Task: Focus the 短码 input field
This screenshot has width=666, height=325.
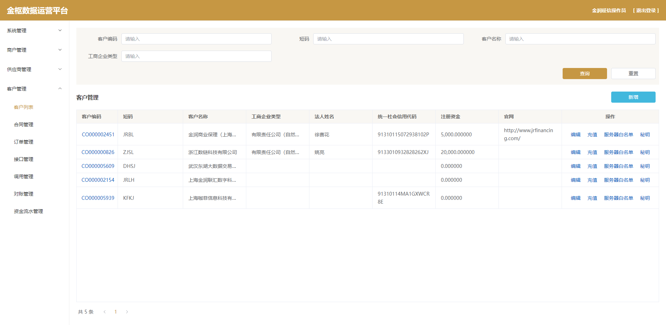Action: [388, 39]
